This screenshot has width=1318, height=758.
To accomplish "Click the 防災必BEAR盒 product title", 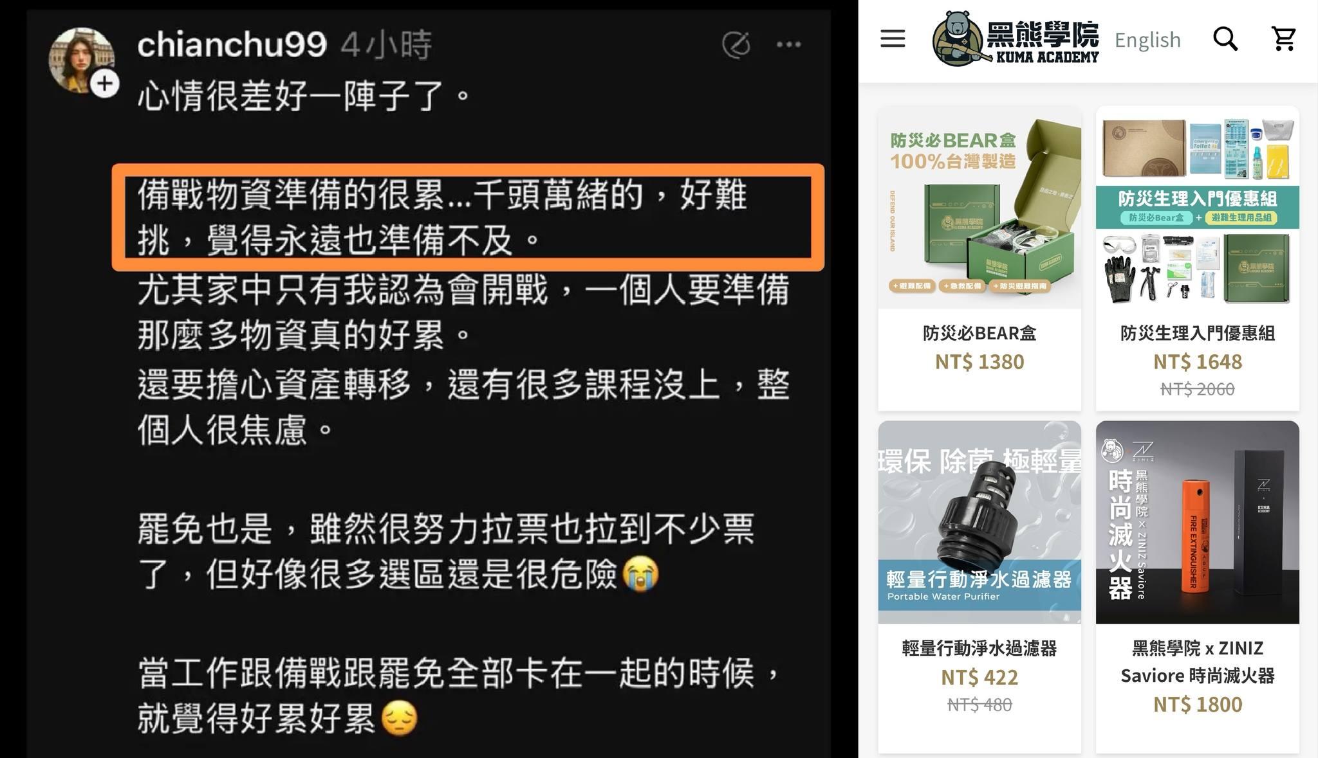I will pyautogui.click(x=979, y=333).
